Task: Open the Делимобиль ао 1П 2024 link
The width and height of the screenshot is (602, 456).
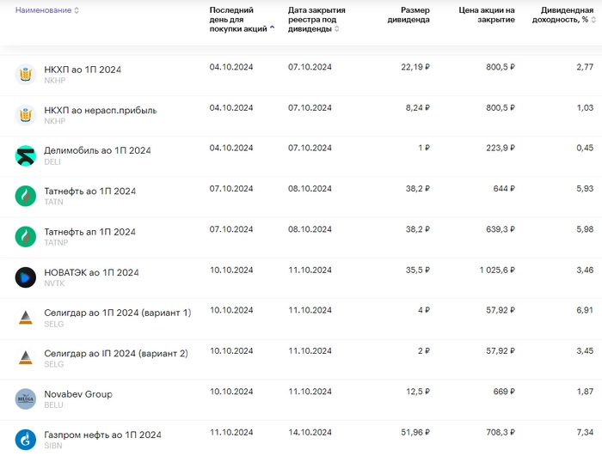Action: (x=97, y=150)
